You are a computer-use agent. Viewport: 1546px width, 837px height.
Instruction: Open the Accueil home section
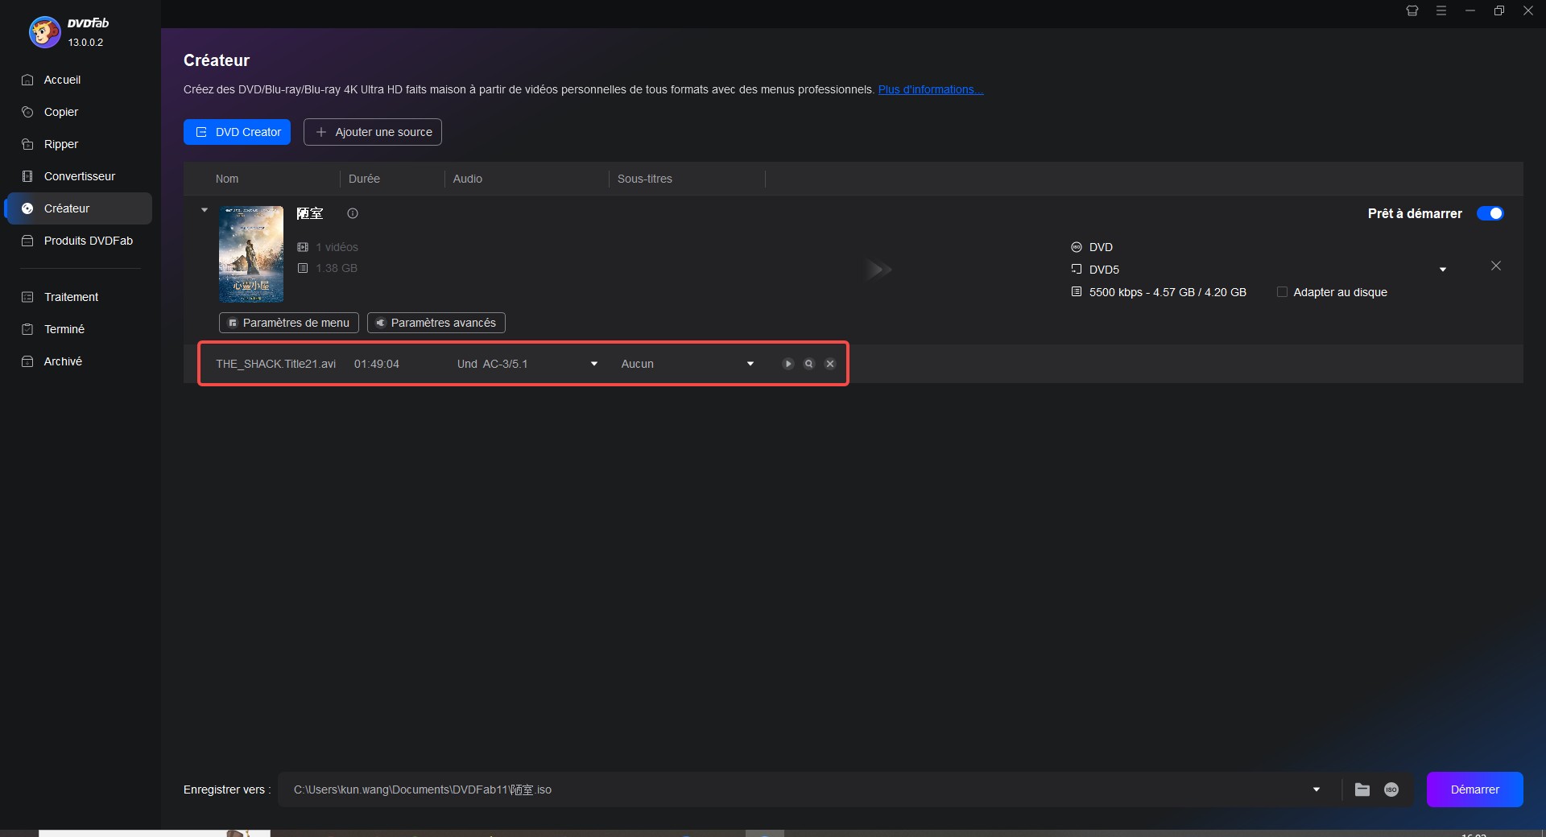[62, 80]
